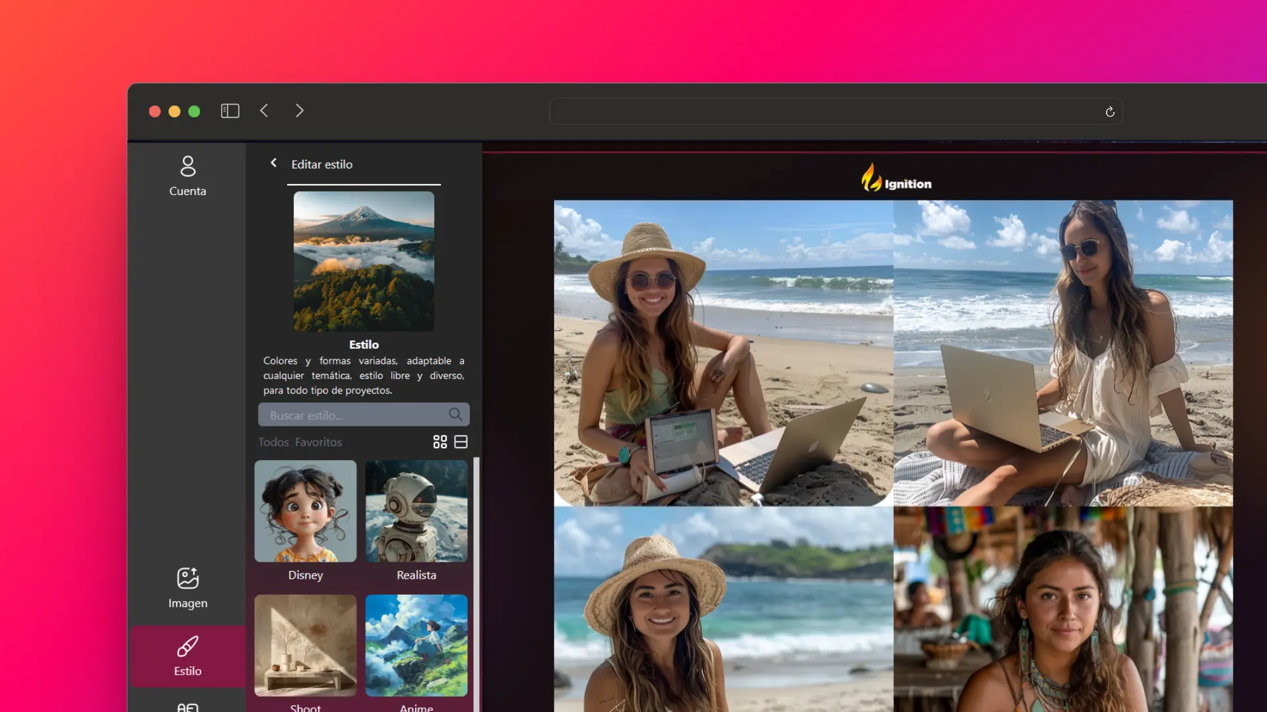Minimize the window with yellow button

click(174, 111)
